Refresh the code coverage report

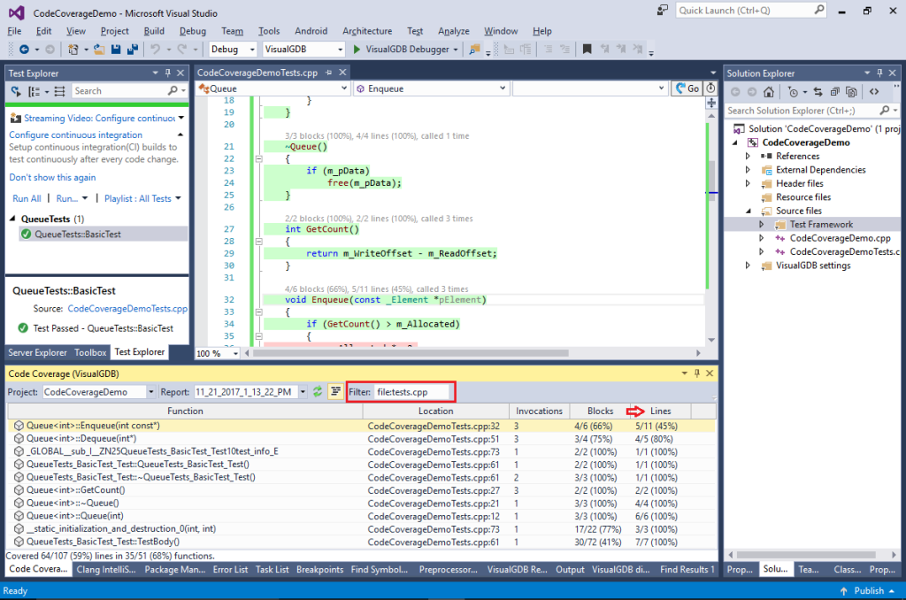[318, 392]
